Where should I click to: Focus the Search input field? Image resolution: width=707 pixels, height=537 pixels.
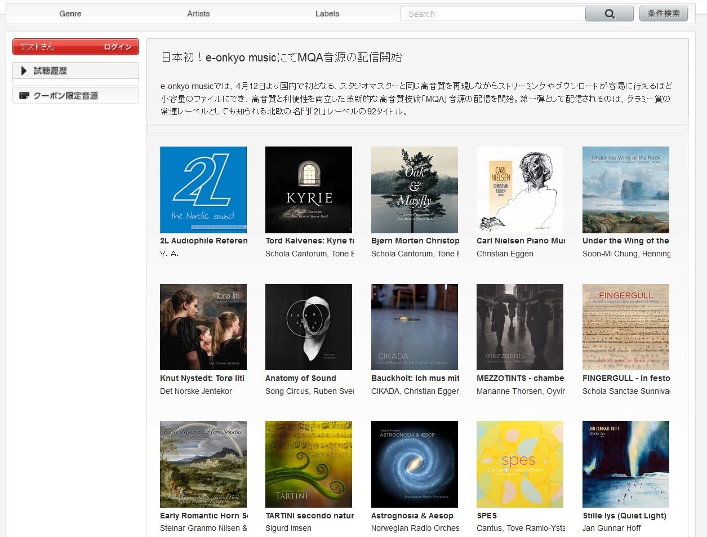click(493, 14)
